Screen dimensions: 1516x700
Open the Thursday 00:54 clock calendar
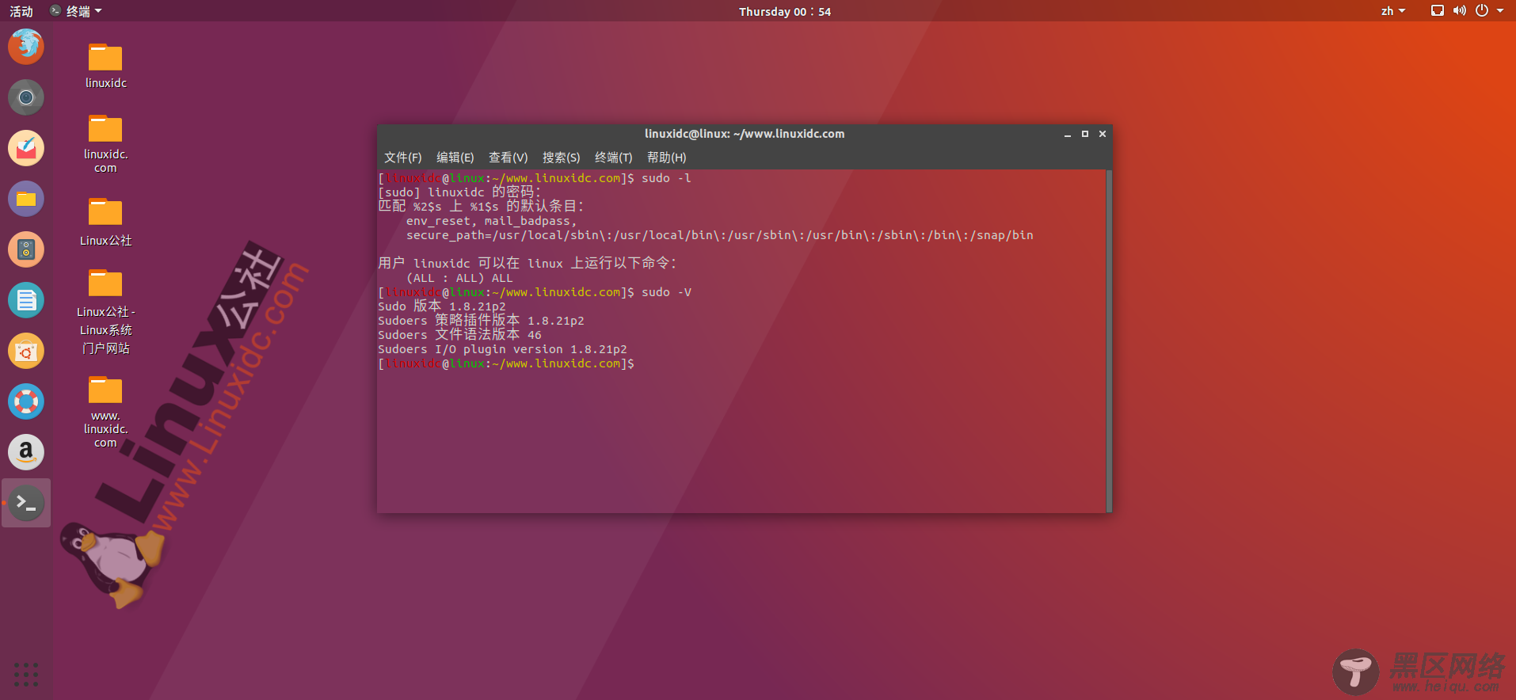click(x=785, y=11)
